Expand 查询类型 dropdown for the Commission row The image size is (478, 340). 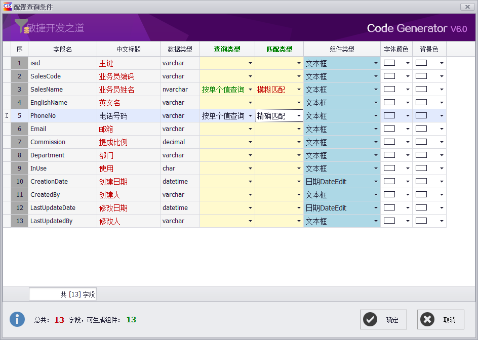click(x=250, y=142)
